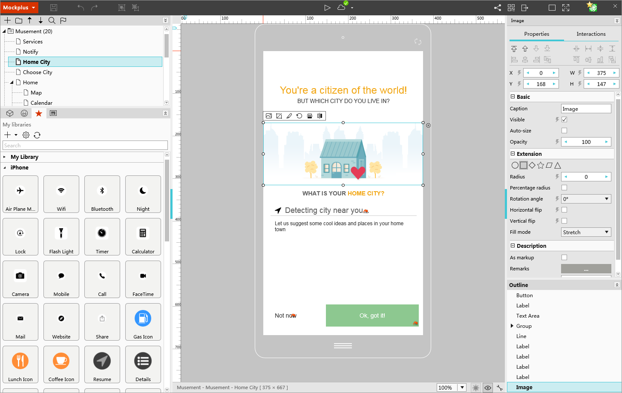Open the zoom level dropdown arrow

point(462,387)
